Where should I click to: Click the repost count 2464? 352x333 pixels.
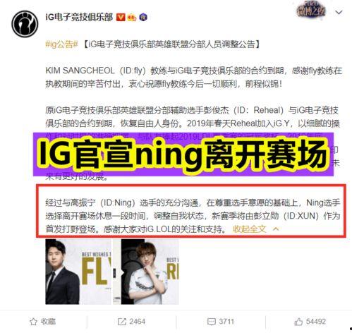click(137, 322)
